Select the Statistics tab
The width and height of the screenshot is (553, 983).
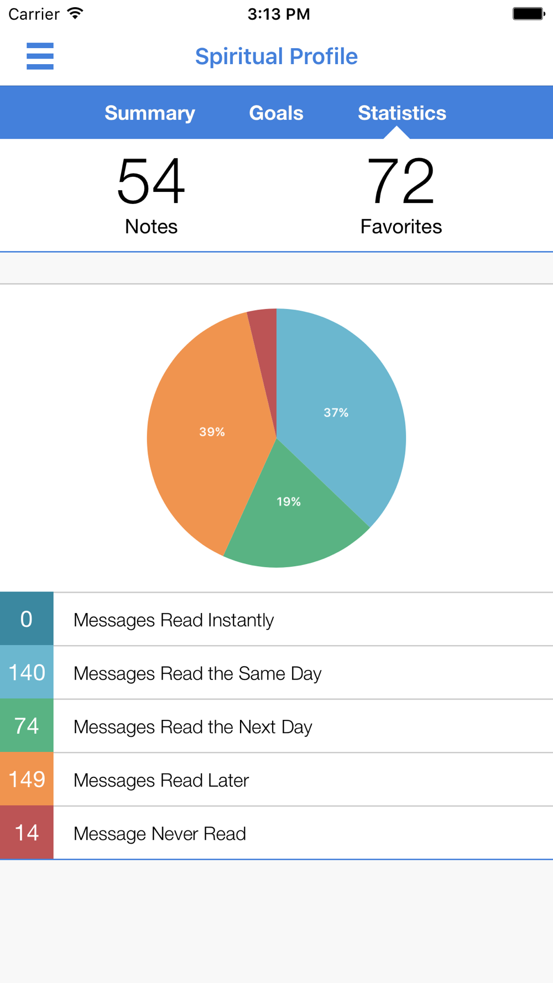point(402,113)
